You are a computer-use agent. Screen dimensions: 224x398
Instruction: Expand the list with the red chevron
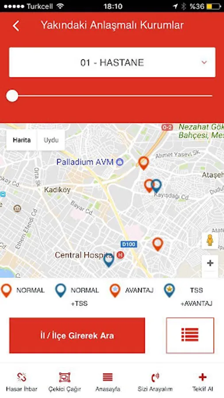(x=204, y=62)
